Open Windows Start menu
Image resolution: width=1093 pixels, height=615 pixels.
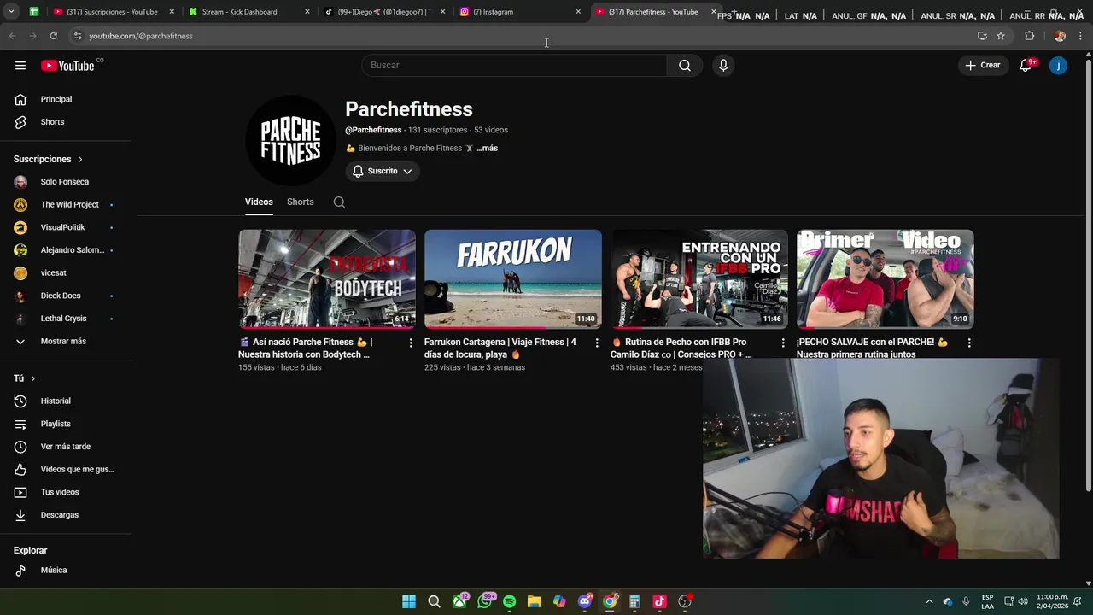(x=409, y=602)
